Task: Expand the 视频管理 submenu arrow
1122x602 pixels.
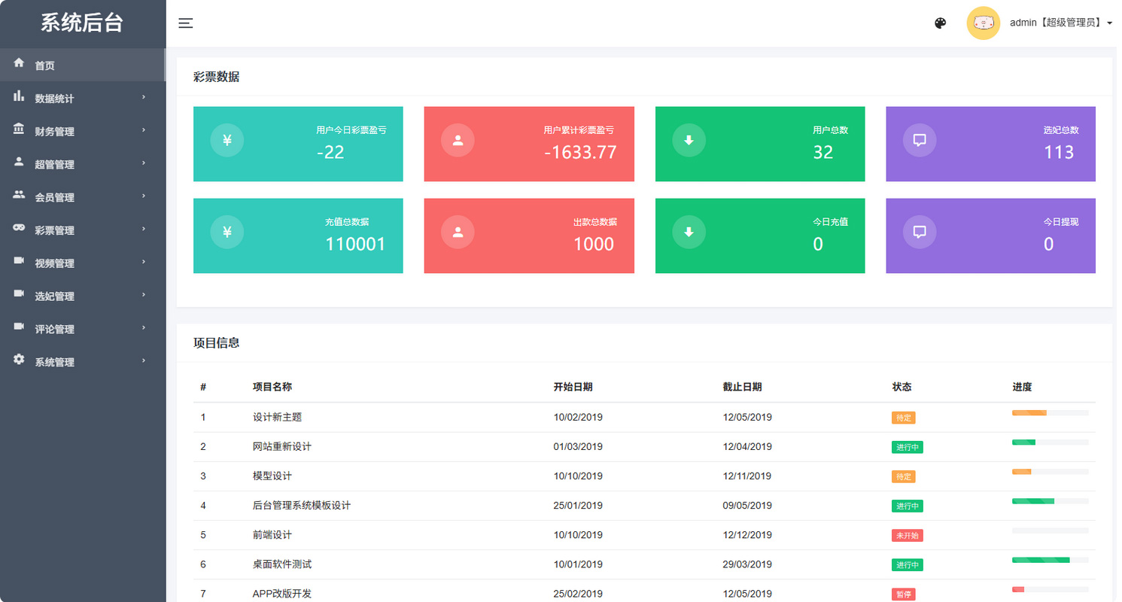Action: (x=143, y=263)
